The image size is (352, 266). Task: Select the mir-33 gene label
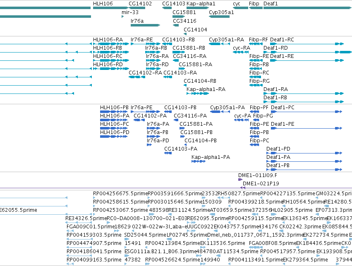coord(130,12)
